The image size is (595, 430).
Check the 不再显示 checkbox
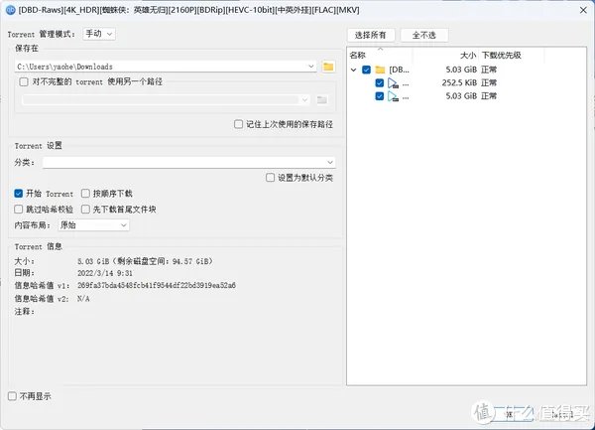12,396
